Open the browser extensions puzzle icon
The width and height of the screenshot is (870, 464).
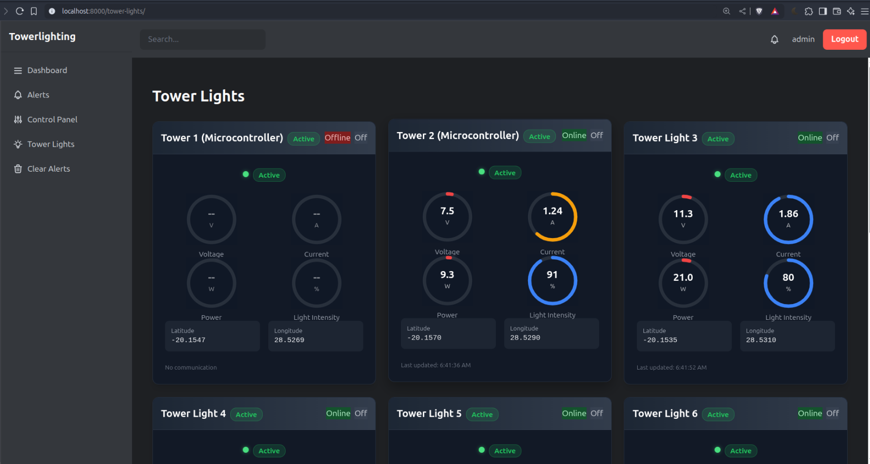pyautogui.click(x=809, y=11)
